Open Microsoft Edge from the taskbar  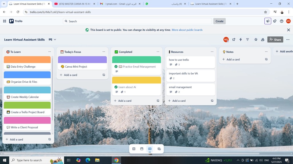coord(88,160)
